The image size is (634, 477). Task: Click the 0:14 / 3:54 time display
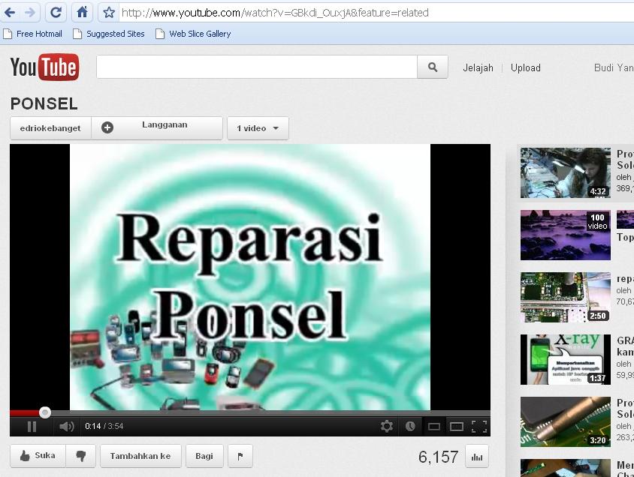pyautogui.click(x=104, y=426)
